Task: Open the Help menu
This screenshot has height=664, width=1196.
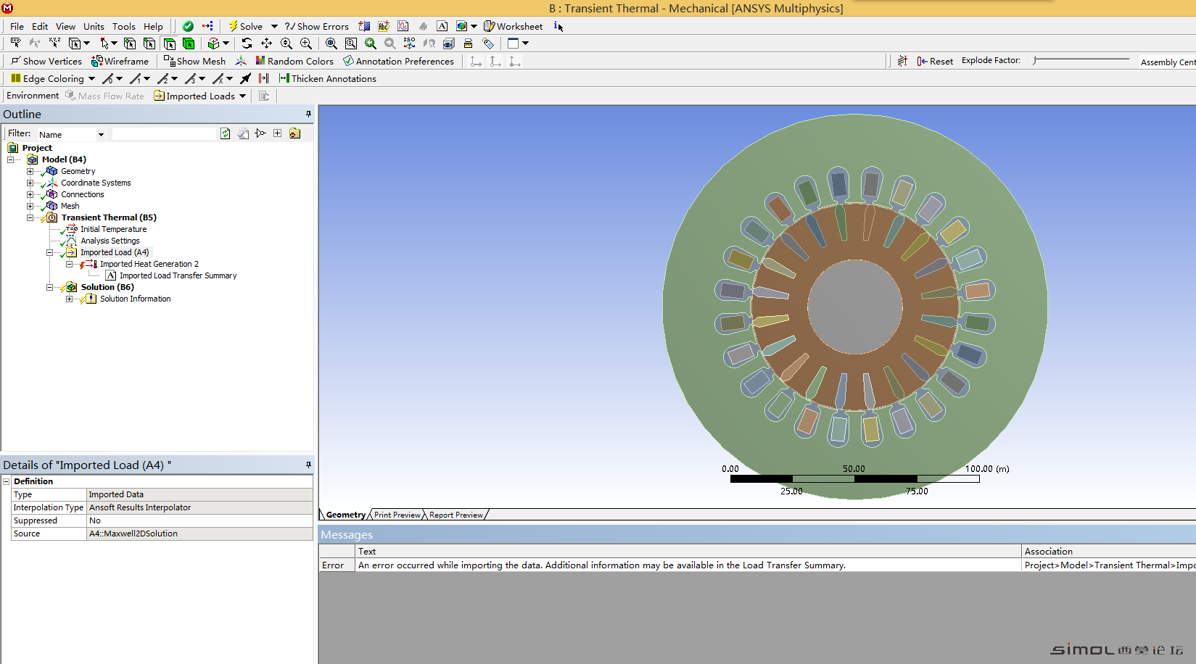Action: click(x=153, y=26)
